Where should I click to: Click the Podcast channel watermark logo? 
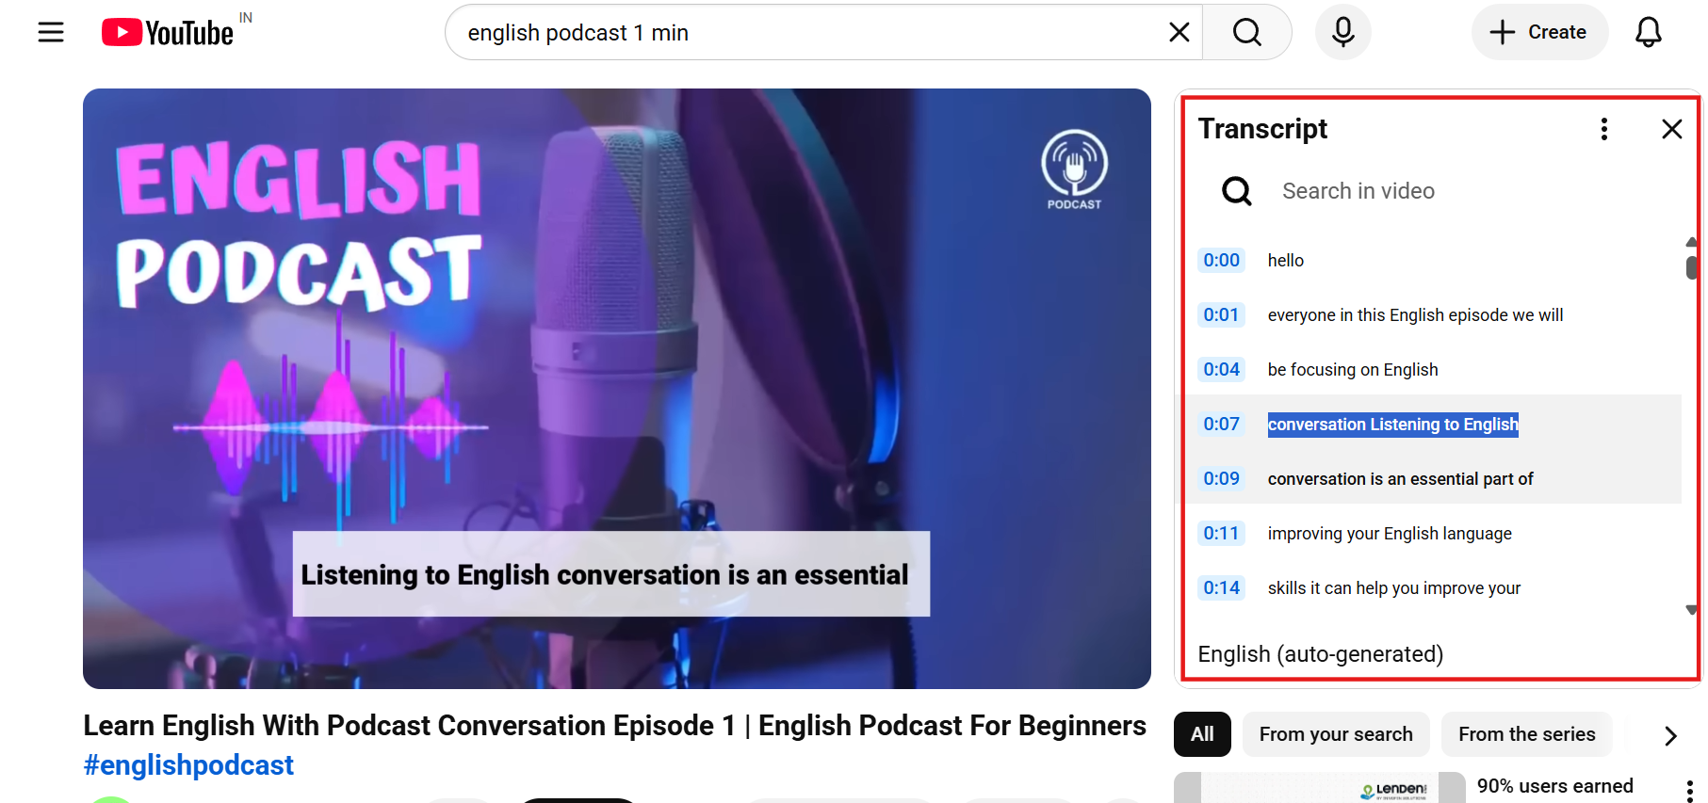point(1074,169)
